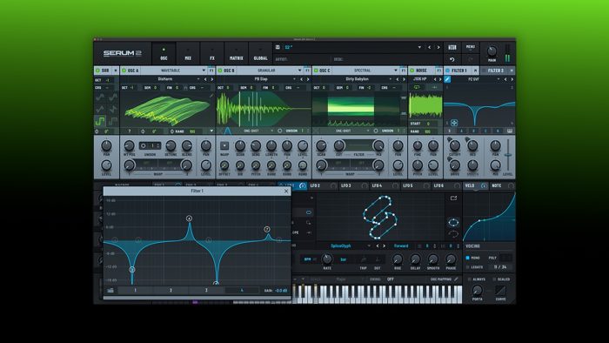Toggle OSC A power button
The height and width of the screenshot is (343, 609).
[124, 71]
